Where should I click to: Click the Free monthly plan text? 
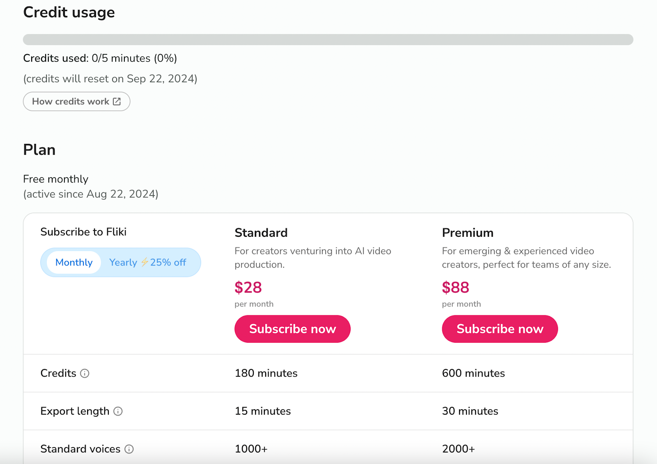pyautogui.click(x=55, y=179)
